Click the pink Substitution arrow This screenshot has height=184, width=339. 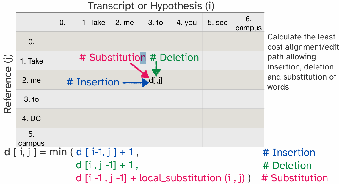[139, 70]
